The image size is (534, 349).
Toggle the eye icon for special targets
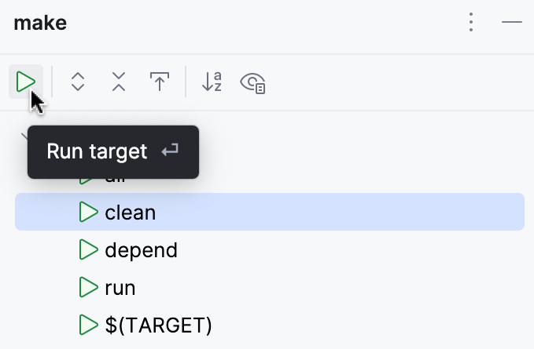pyautogui.click(x=253, y=82)
